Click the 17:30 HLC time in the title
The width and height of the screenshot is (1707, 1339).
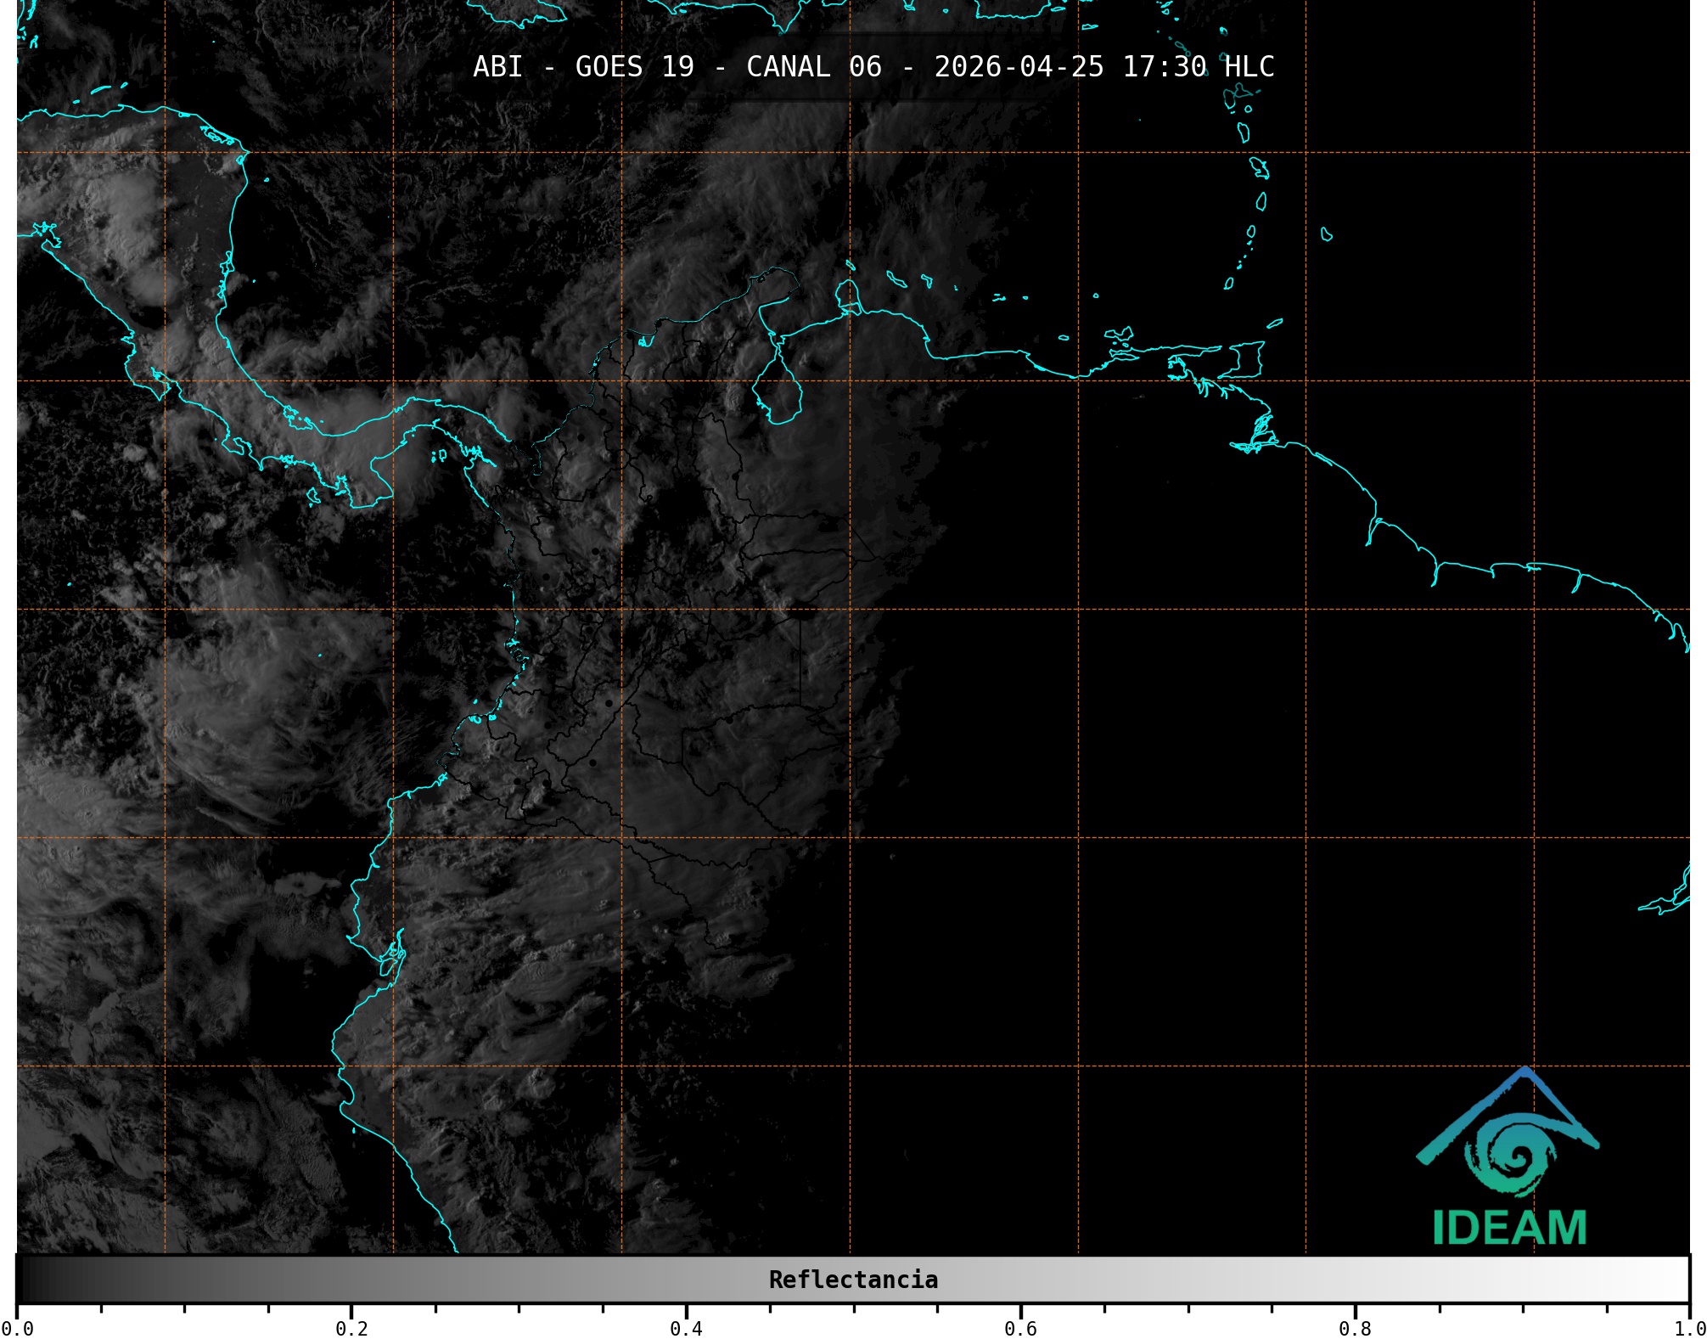1198,67
